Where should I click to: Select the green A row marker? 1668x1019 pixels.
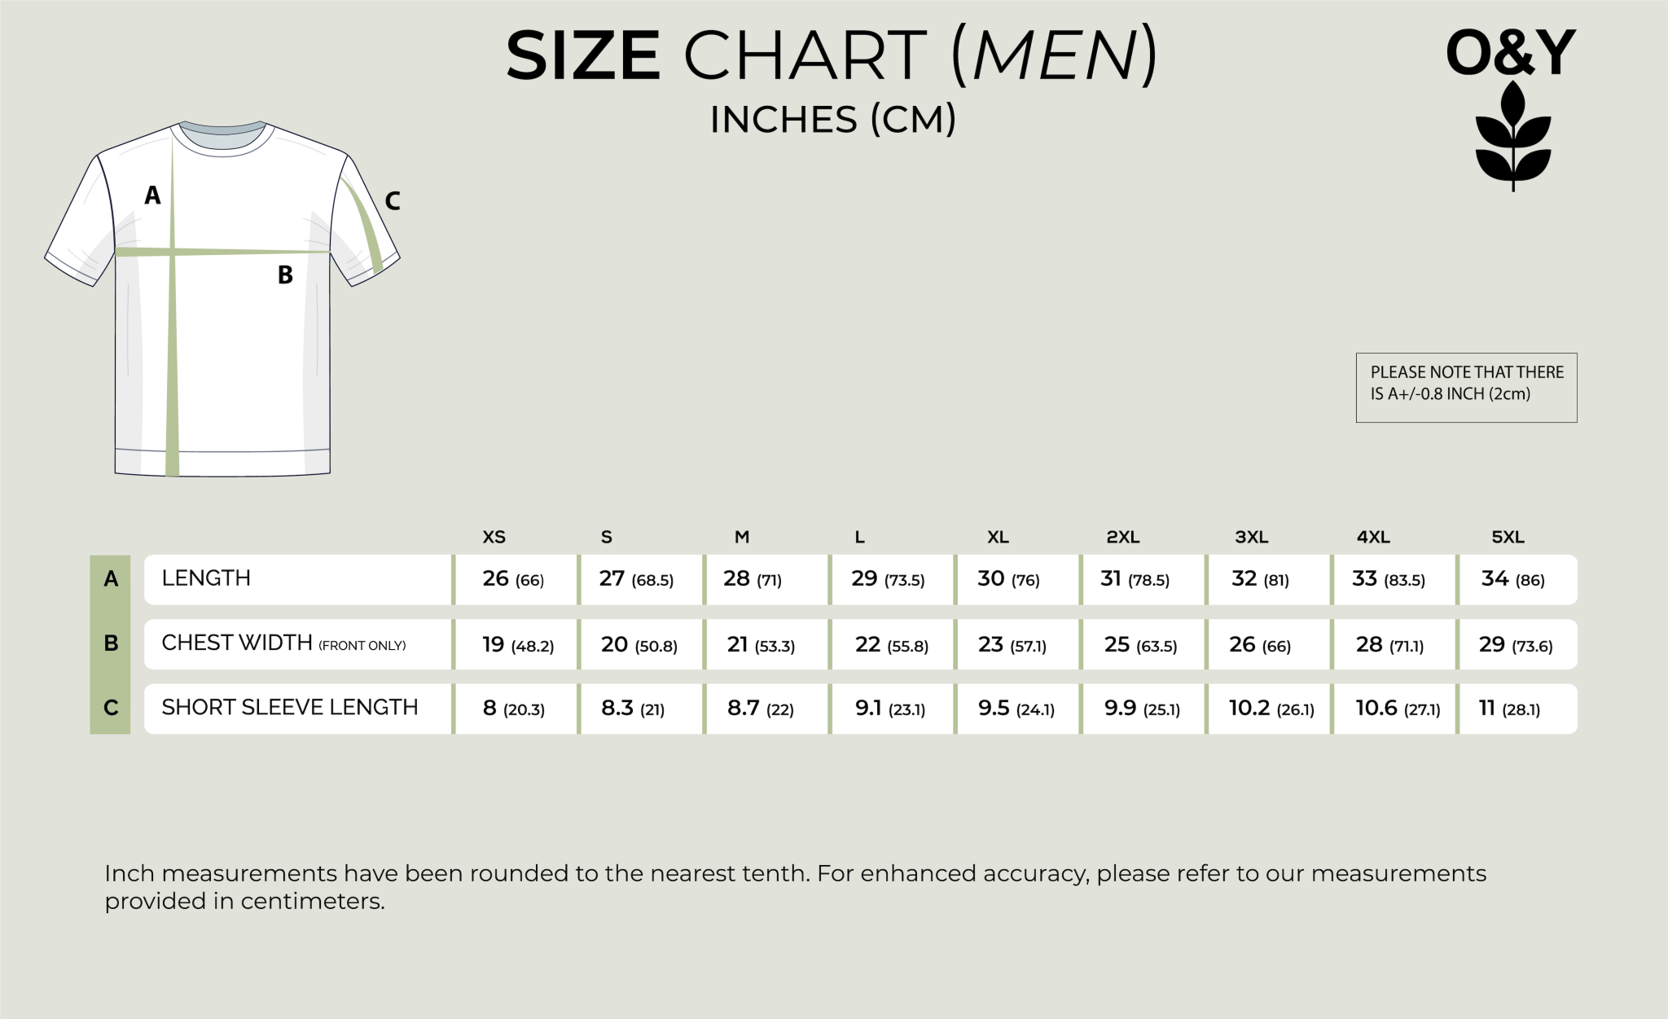pos(111,579)
